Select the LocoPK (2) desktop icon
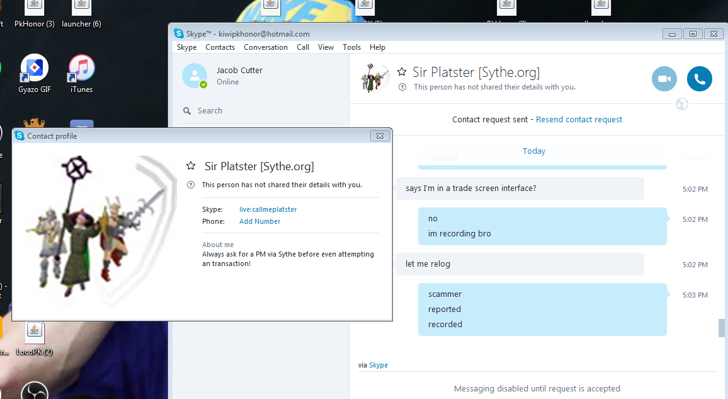The image size is (728, 399). (35, 338)
